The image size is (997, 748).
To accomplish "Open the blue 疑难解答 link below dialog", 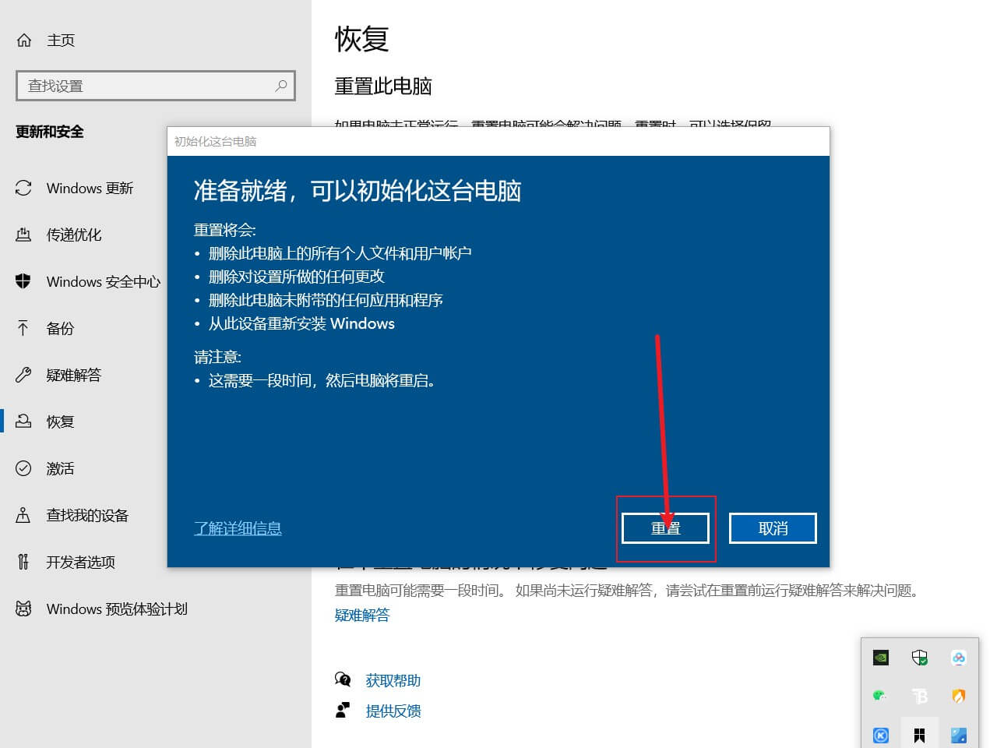I will [x=362, y=616].
